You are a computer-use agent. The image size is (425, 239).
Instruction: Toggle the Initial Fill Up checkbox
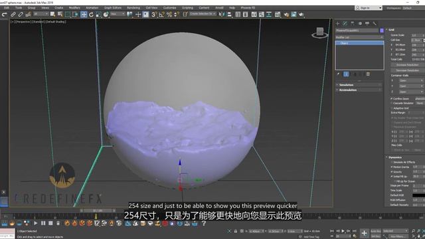(392, 177)
